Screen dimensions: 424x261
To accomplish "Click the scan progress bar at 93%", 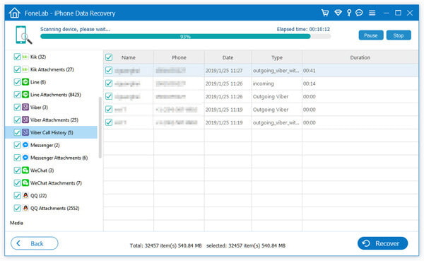I will click(185, 36).
